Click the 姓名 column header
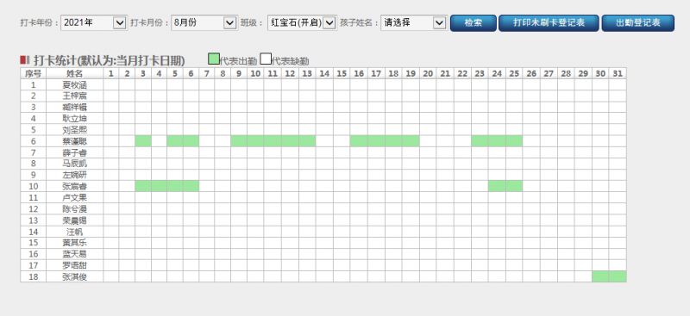690x316 pixels. tap(74, 73)
